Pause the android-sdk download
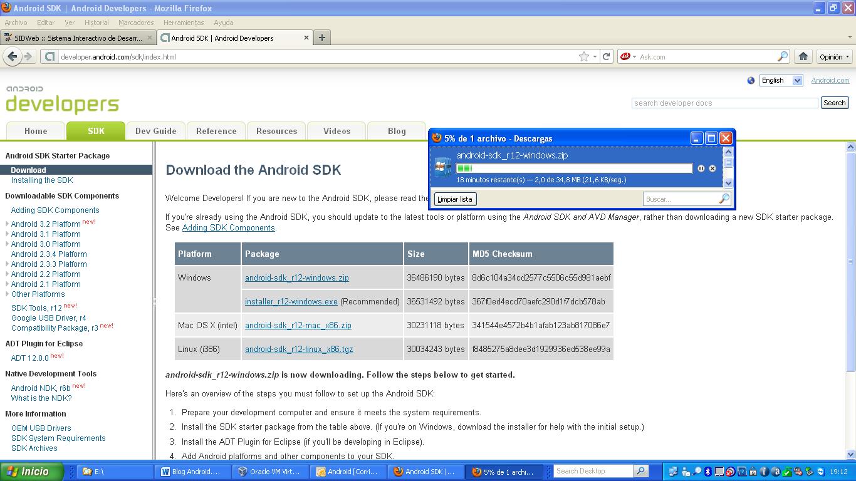Image resolution: width=856 pixels, height=481 pixels. point(701,168)
